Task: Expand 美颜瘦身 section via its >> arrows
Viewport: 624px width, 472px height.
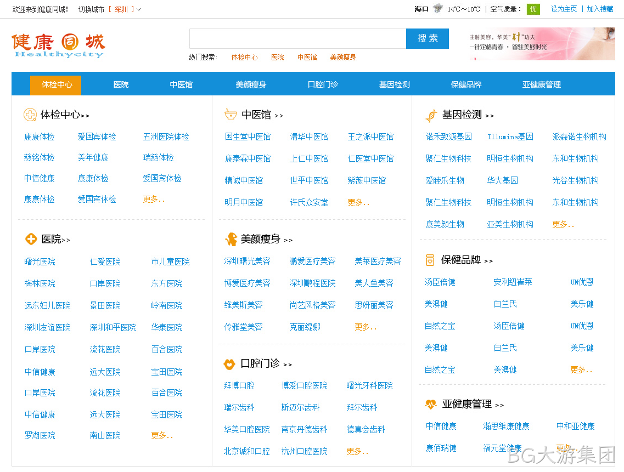Action: point(288,240)
